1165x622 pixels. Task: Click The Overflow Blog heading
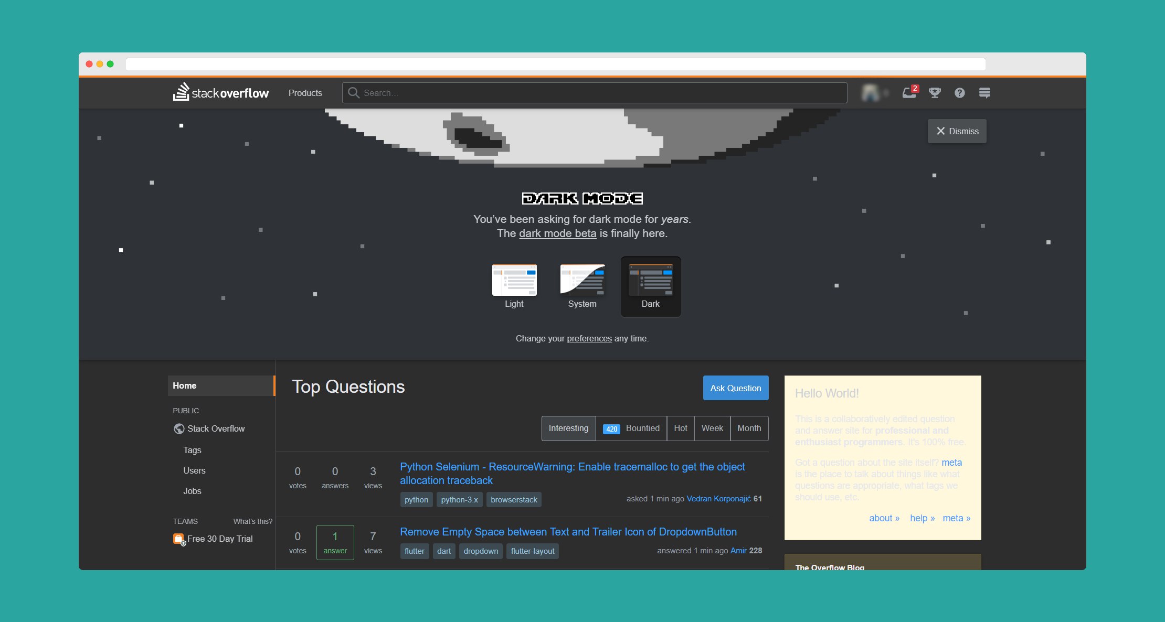tap(830, 567)
